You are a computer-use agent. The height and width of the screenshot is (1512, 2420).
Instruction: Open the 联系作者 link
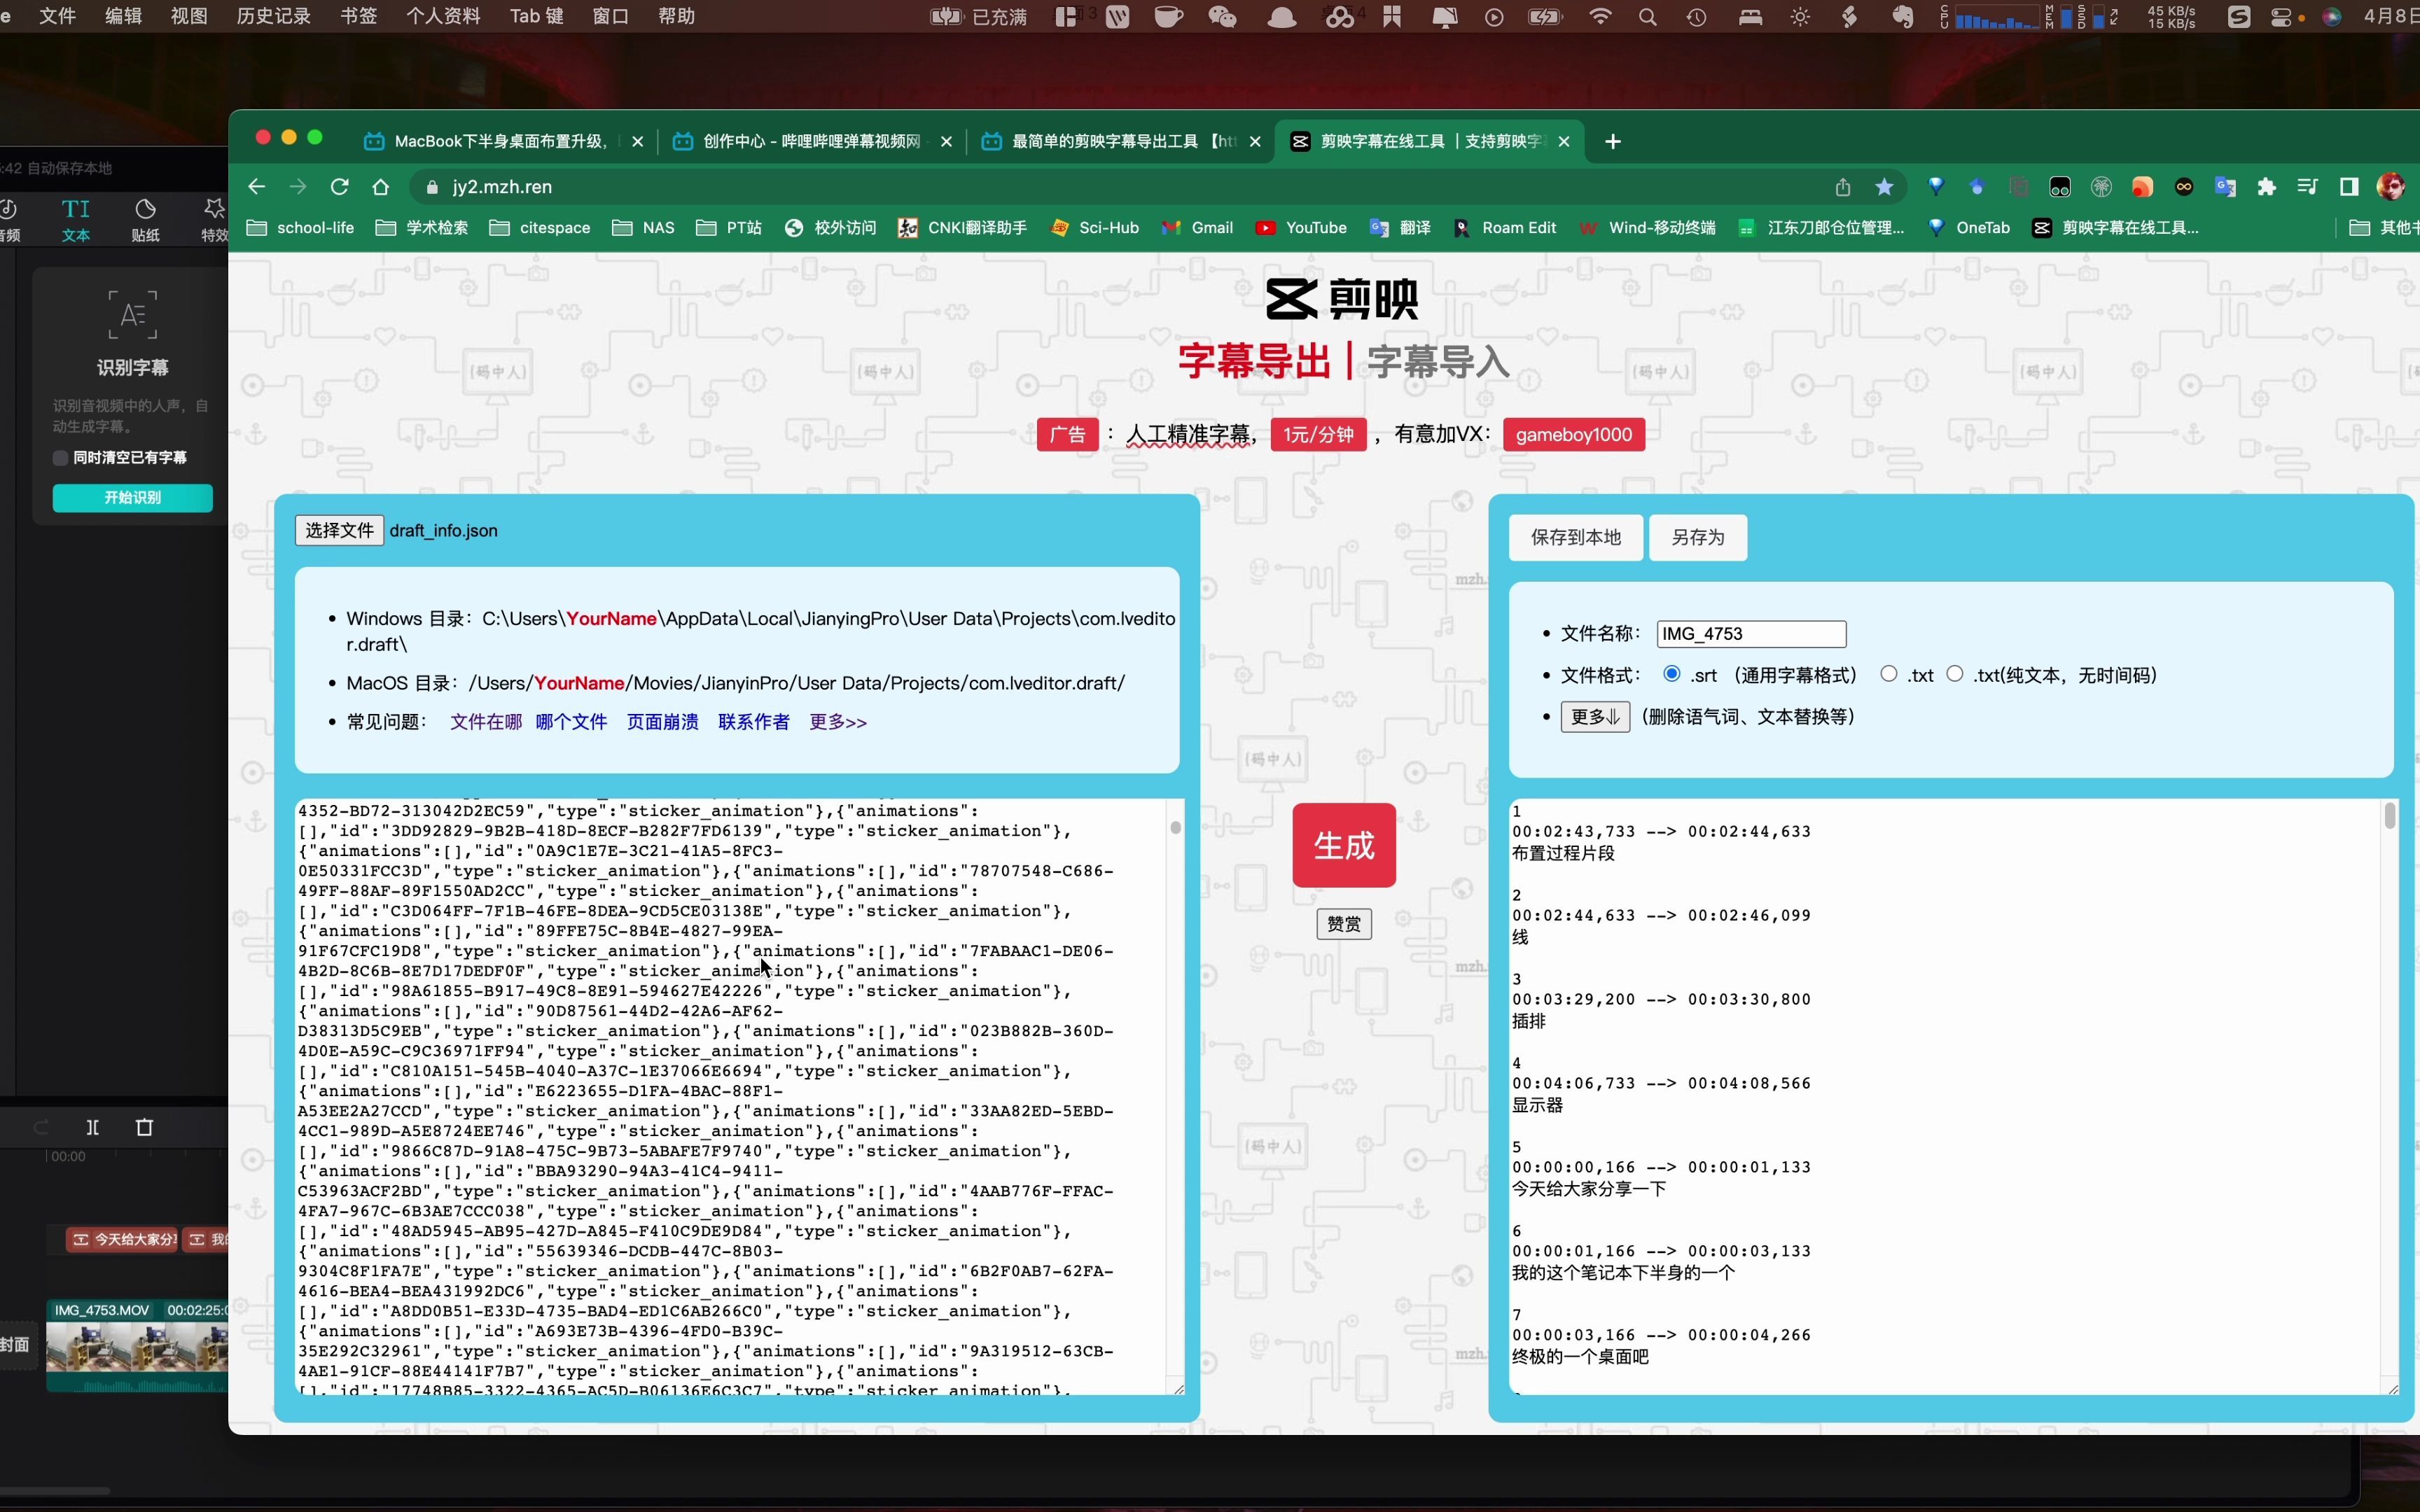(x=753, y=722)
